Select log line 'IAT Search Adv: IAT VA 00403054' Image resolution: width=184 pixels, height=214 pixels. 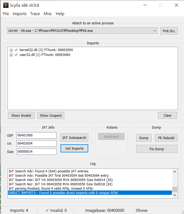61,180
